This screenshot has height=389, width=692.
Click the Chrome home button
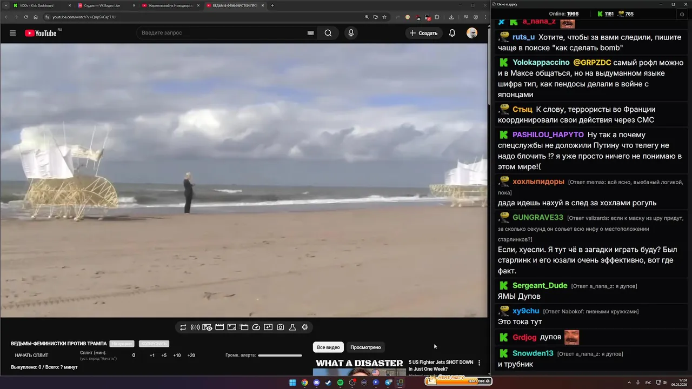pos(35,17)
